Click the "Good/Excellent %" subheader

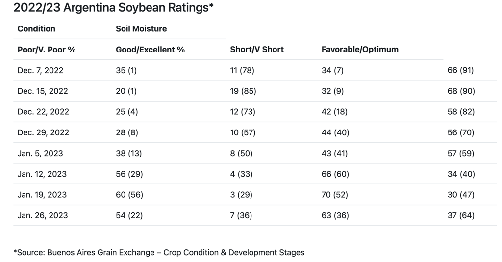150,50
